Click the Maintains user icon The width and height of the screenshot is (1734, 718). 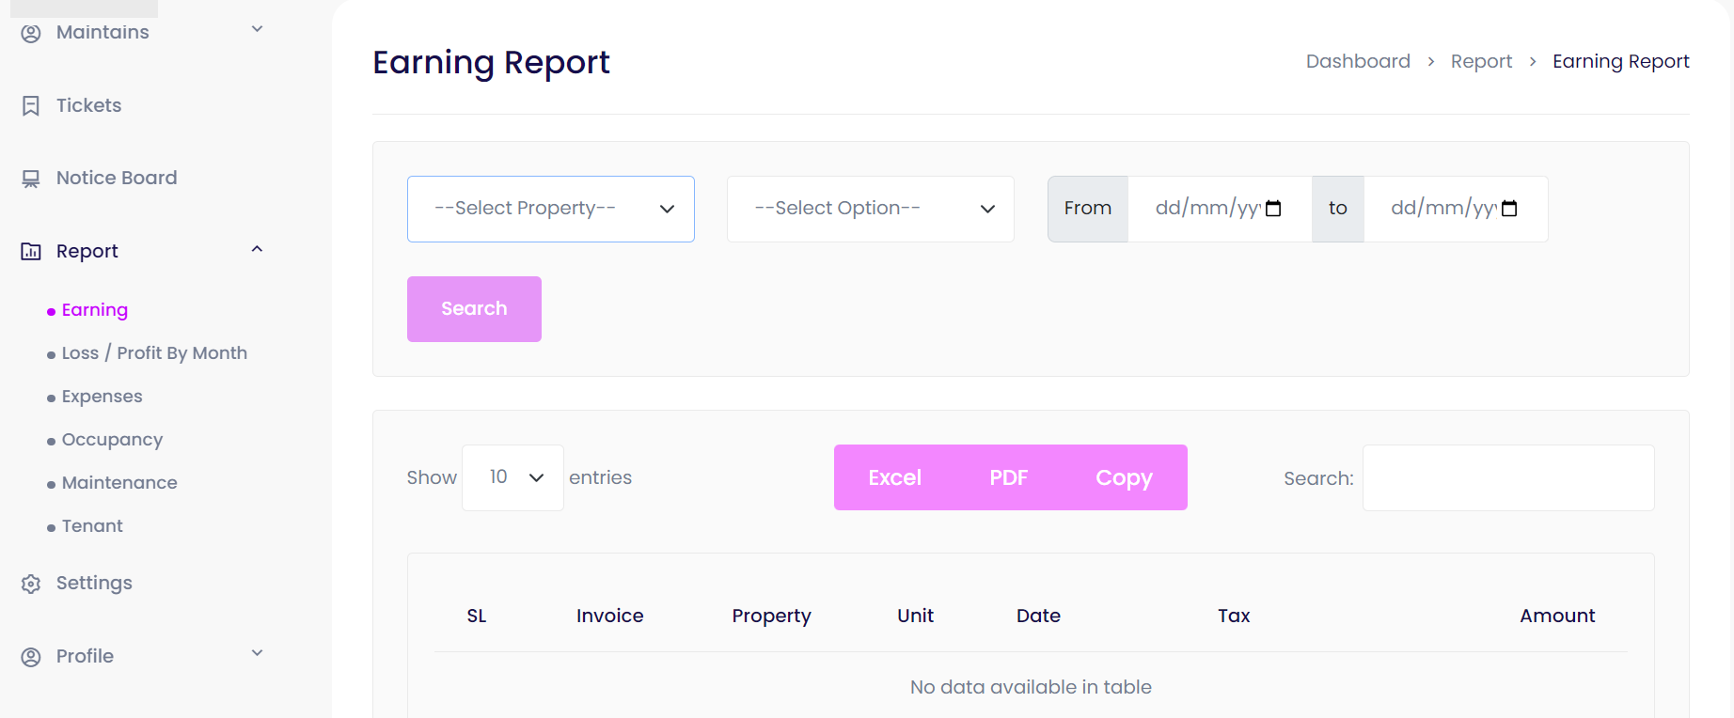(31, 33)
